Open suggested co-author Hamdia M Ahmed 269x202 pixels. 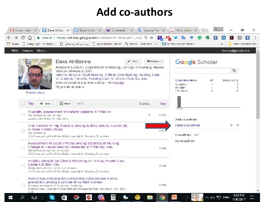pyautogui.click(x=188, y=125)
